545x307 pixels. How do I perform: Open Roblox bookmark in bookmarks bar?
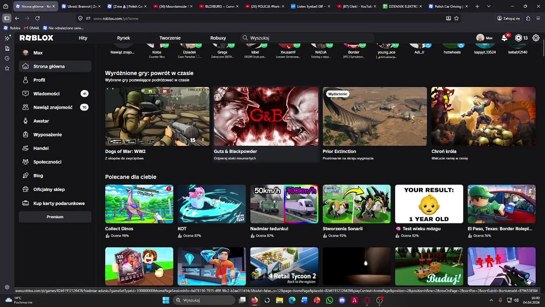pyautogui.click(x=12, y=28)
